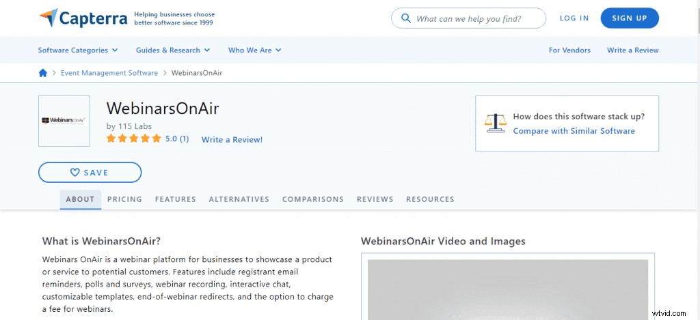Click 'How does this software stack up?' text
Image resolution: width=700 pixels, height=320 pixels.
click(578, 117)
